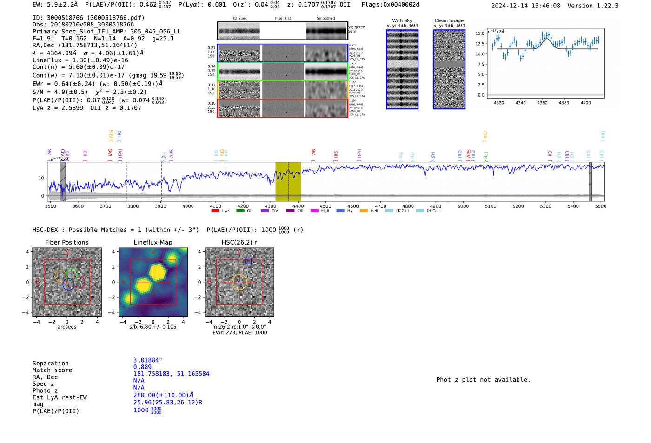Click the yellow aperture circle in HSC image

tap(239, 282)
